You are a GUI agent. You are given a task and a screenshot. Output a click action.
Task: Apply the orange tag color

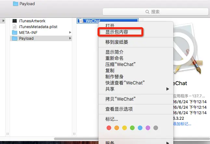(x=117, y=128)
